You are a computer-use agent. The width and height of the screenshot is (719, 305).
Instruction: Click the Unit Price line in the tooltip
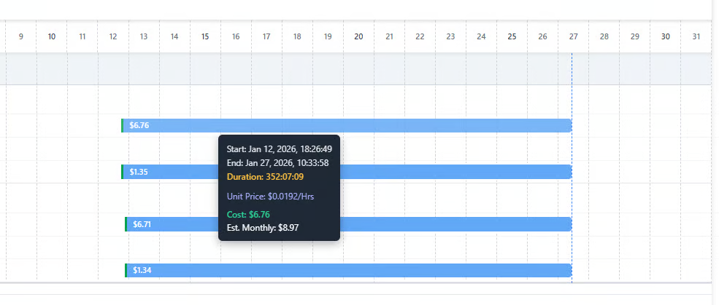pyautogui.click(x=270, y=197)
